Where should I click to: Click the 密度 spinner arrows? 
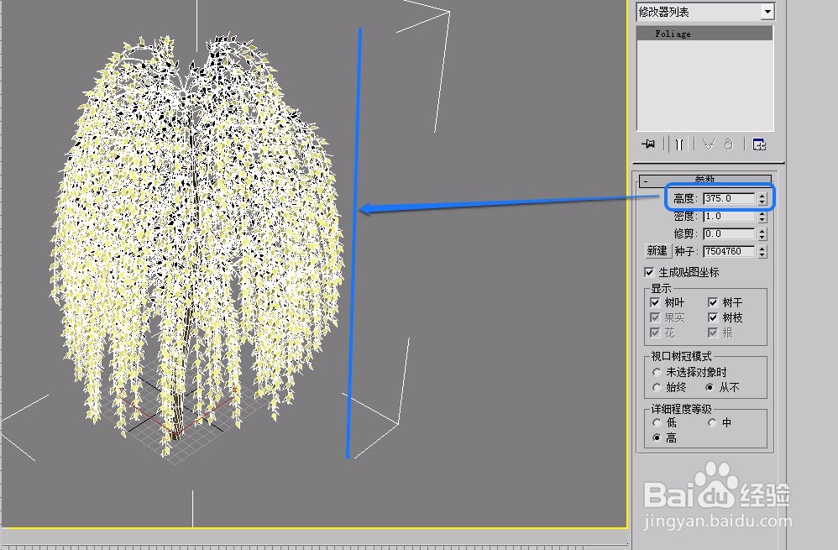(762, 216)
